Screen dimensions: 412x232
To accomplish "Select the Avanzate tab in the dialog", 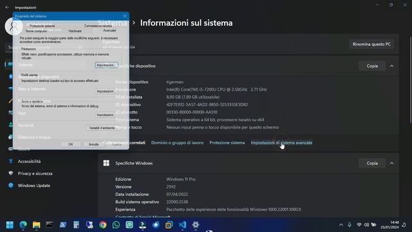I will tap(109, 30).
